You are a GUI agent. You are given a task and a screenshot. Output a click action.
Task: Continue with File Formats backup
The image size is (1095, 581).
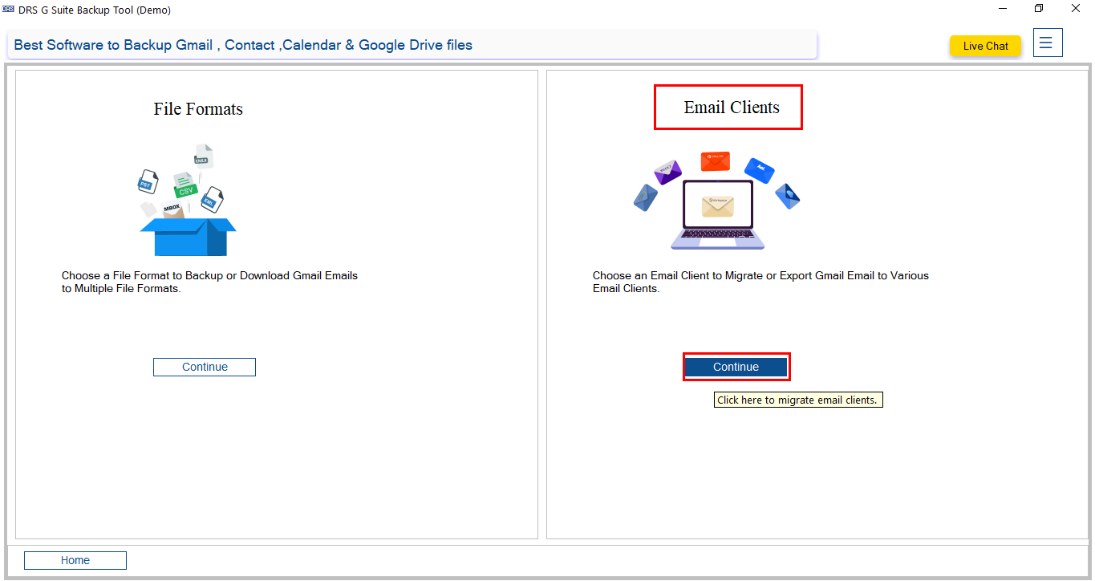coord(205,367)
